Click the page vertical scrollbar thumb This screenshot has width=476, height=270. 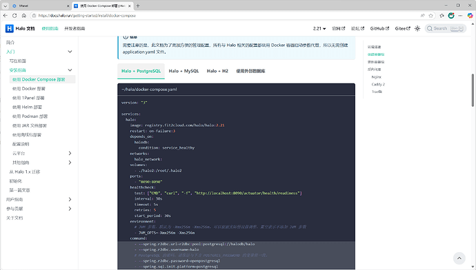[x=473, y=90]
